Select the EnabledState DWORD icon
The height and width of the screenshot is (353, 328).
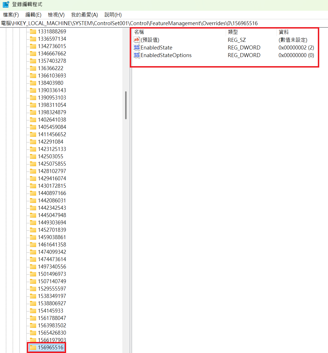tap(137, 47)
